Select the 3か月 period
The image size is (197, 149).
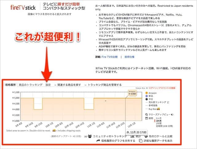[159, 121]
